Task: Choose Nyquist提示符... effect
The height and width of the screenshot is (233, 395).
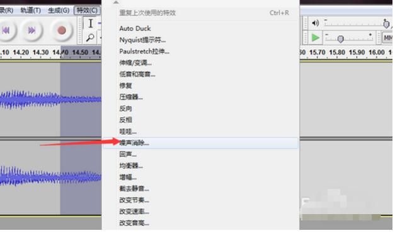Action: point(142,40)
